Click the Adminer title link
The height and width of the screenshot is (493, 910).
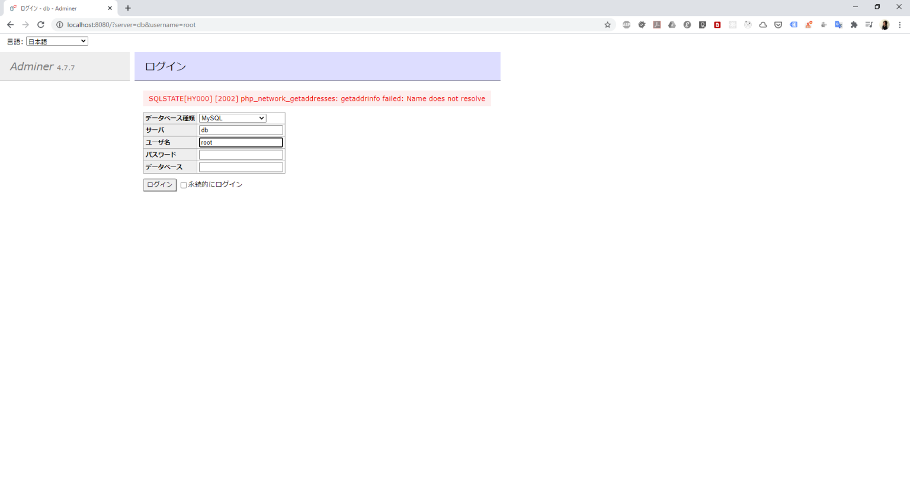pyautogui.click(x=32, y=66)
